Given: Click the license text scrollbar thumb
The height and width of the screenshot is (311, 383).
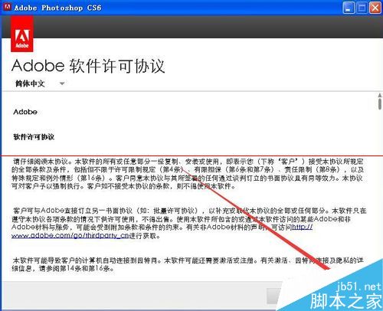Looking at the screenshot, I should tap(380, 104).
